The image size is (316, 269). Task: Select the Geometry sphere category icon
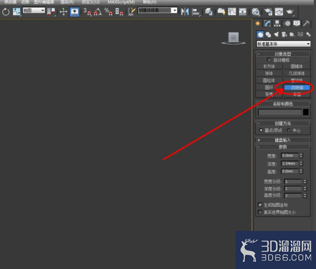point(260,34)
